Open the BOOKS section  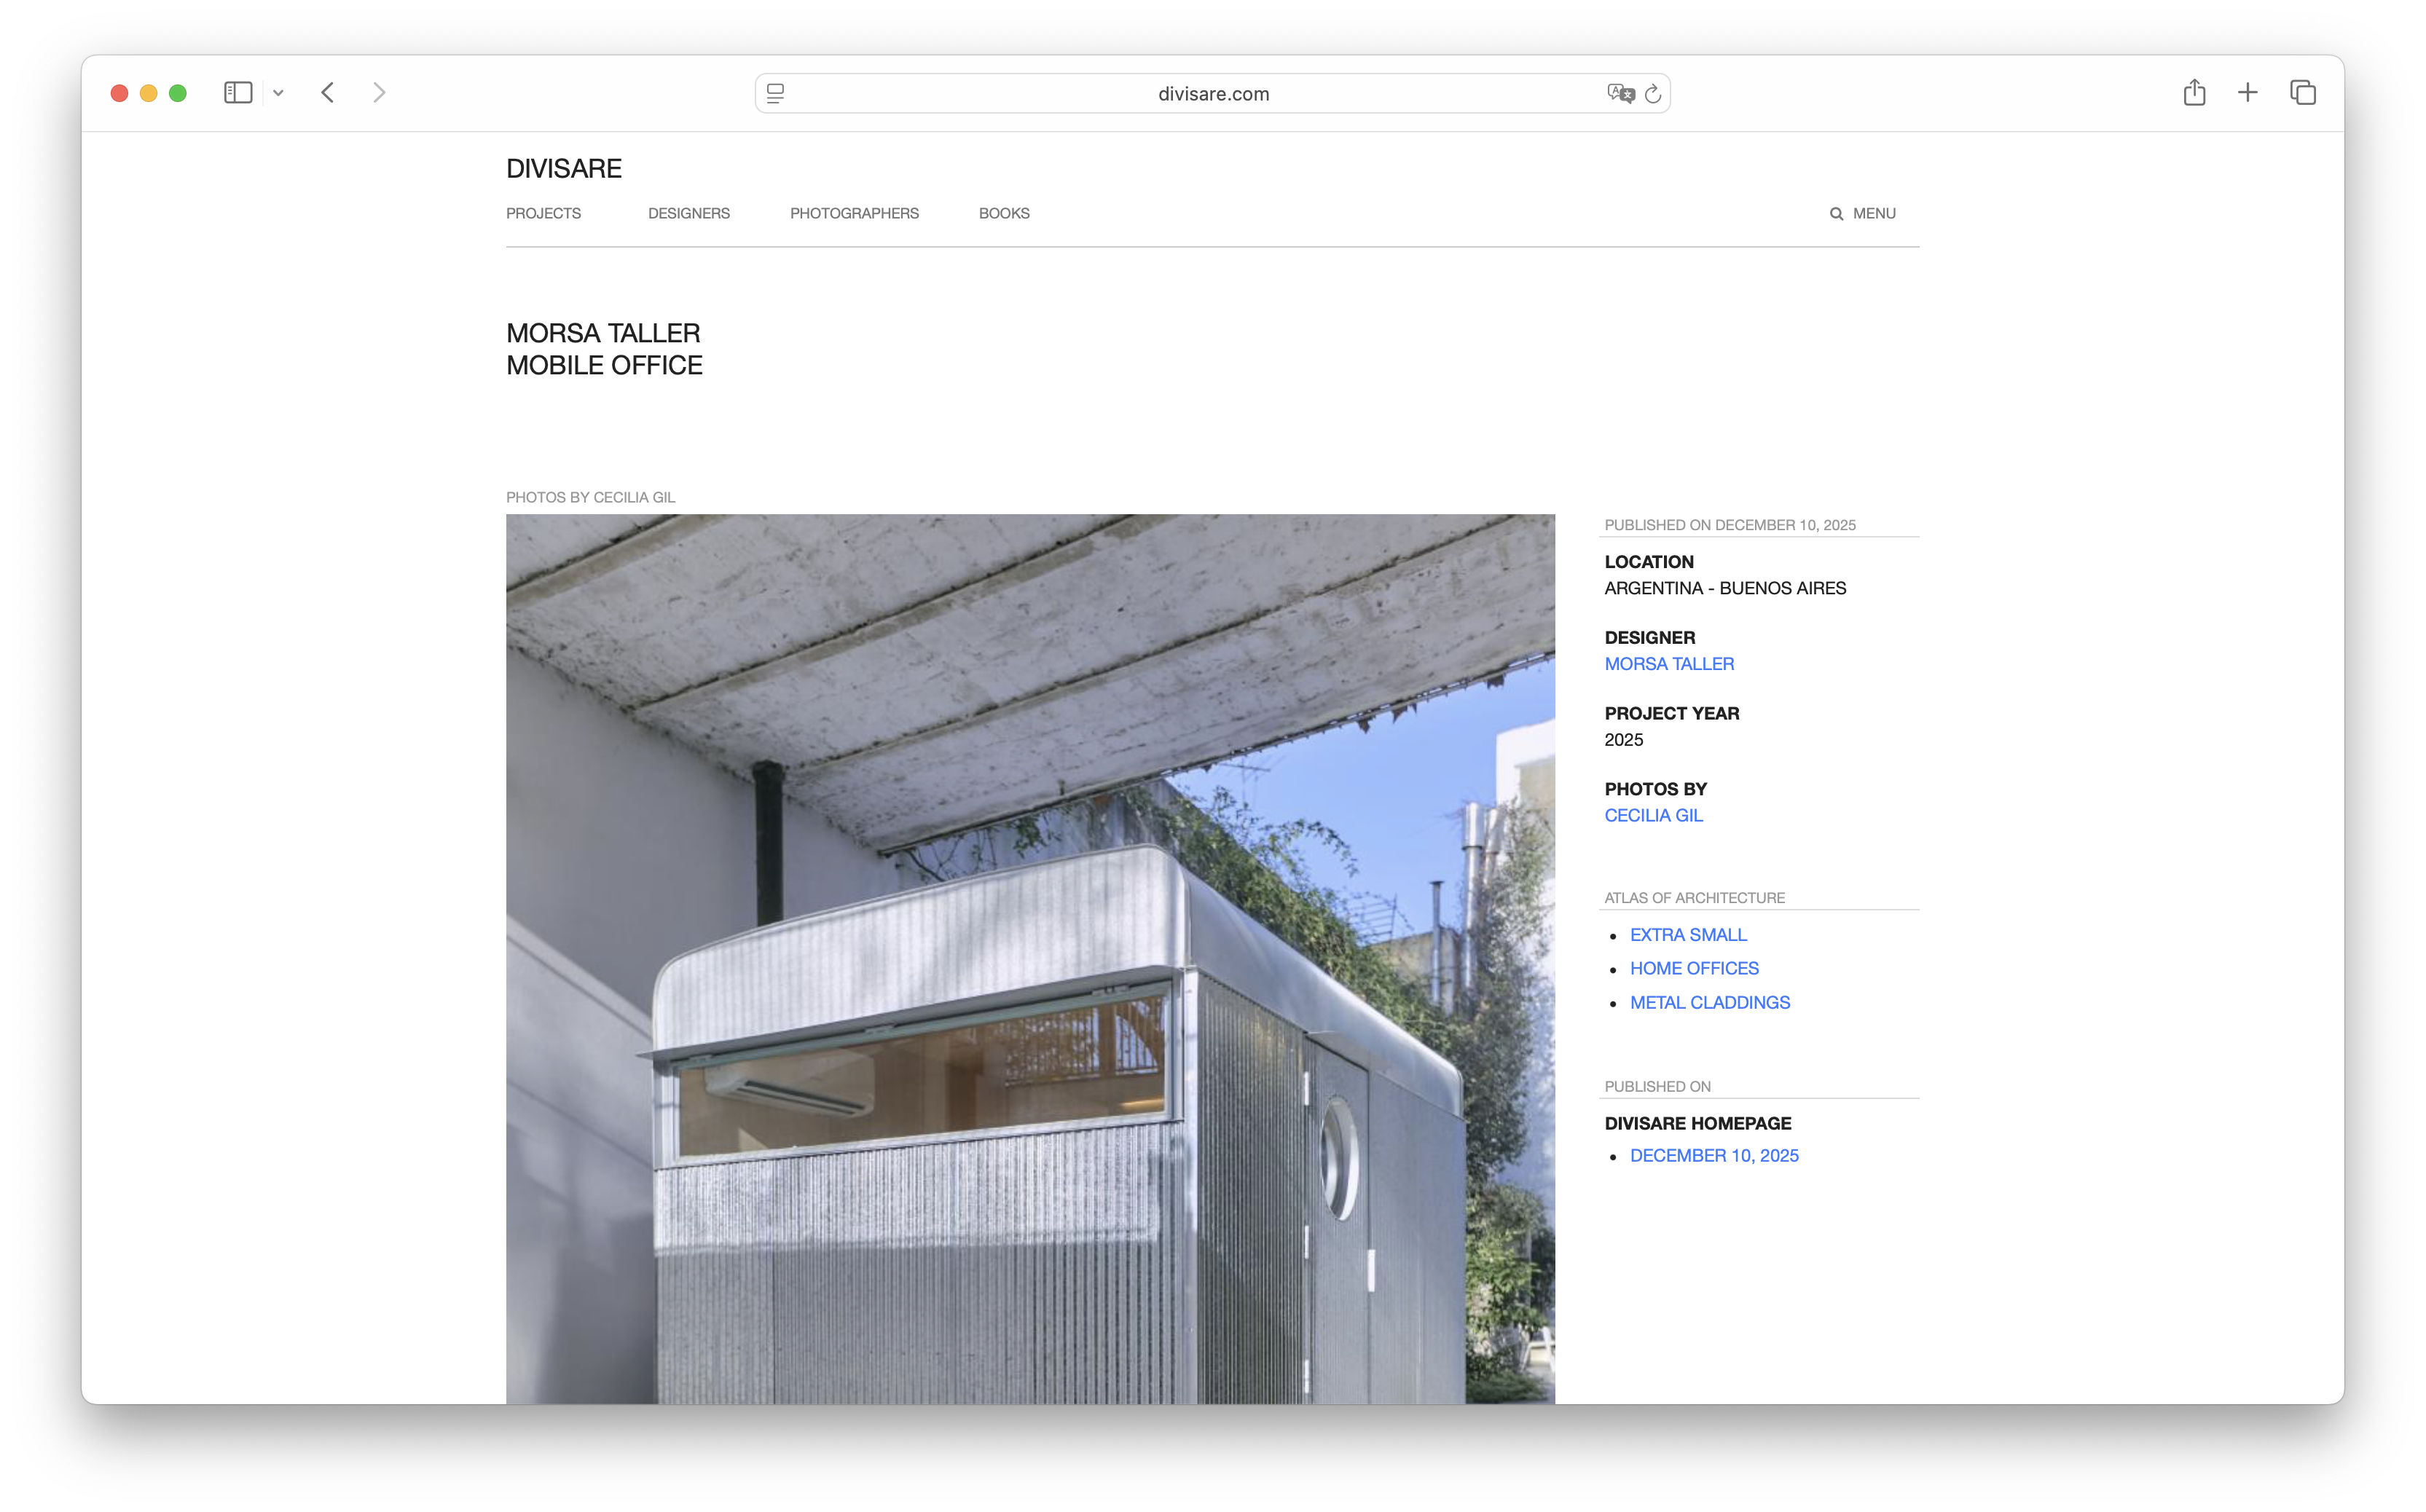click(x=1003, y=213)
